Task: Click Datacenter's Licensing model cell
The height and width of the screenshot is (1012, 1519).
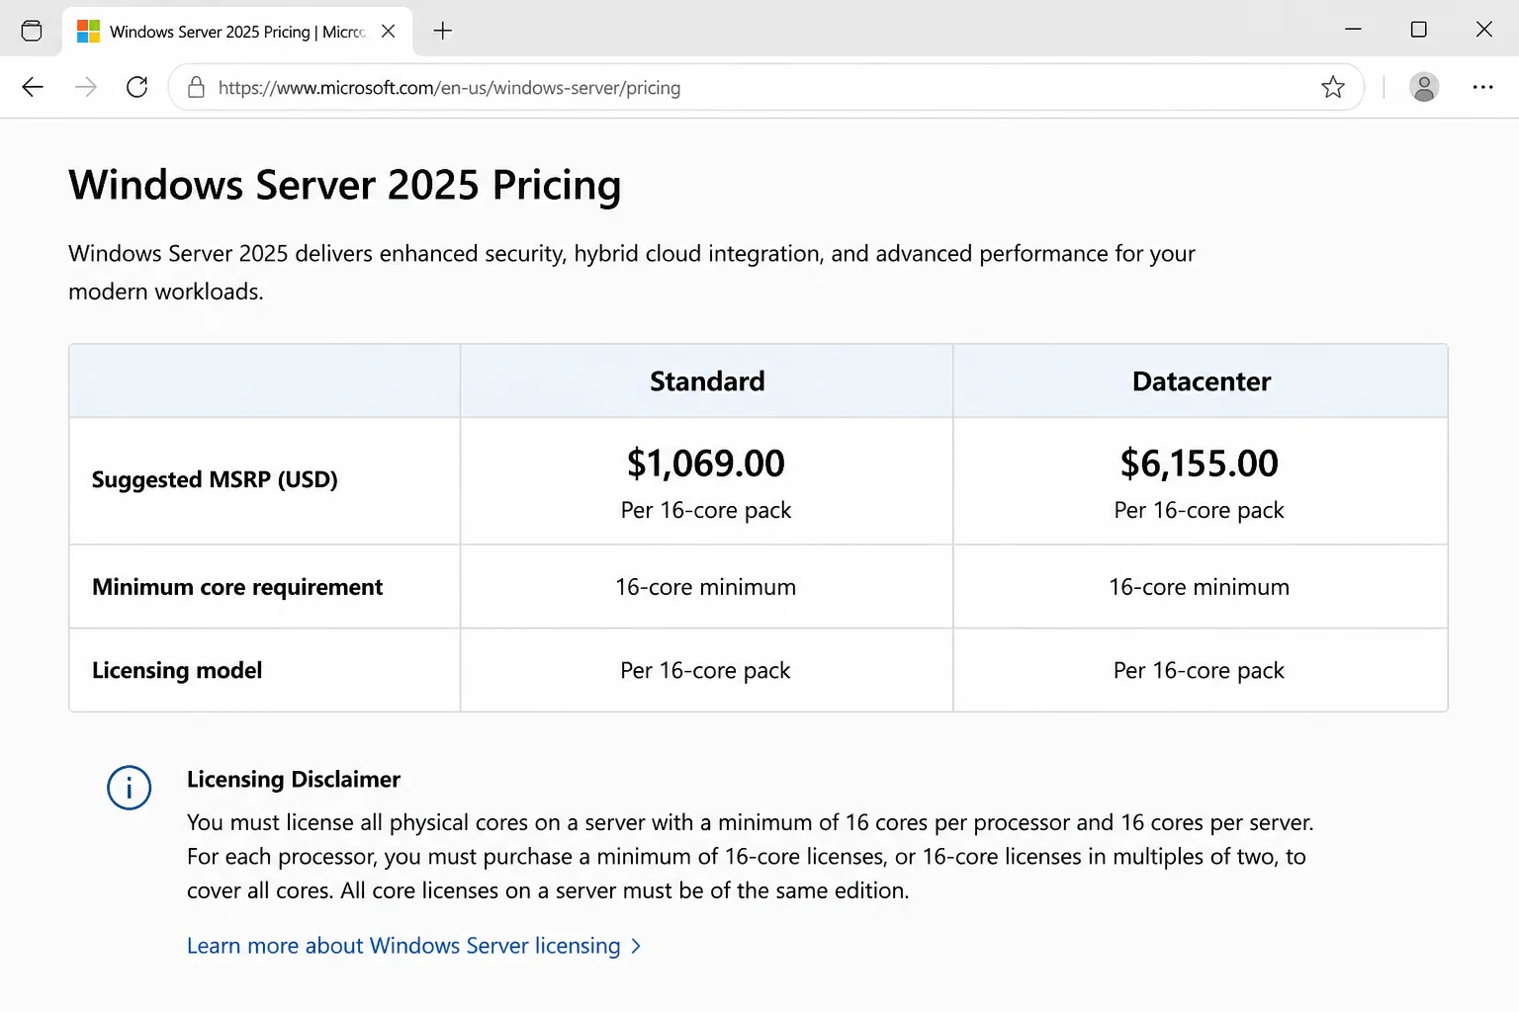Action: click(x=1200, y=670)
